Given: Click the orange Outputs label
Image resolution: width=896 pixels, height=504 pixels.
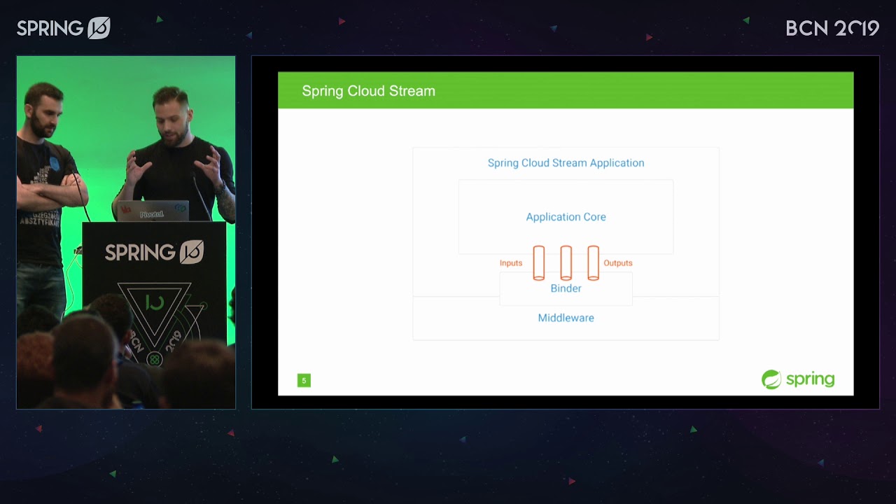Looking at the screenshot, I should pos(618,263).
